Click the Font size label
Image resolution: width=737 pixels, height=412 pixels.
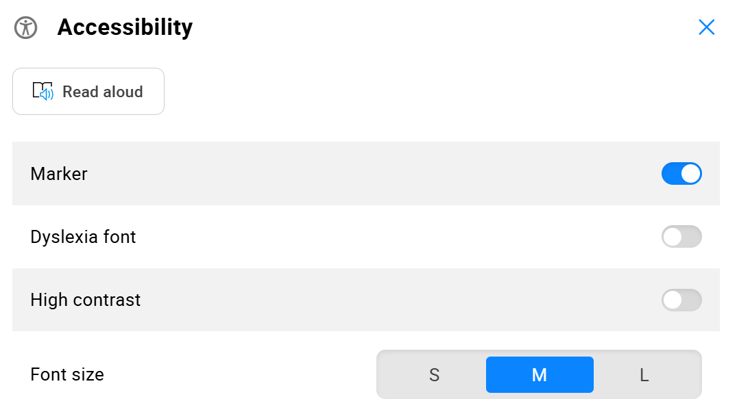67,374
